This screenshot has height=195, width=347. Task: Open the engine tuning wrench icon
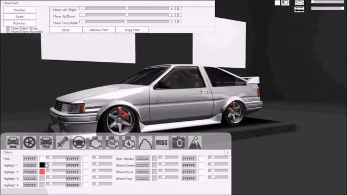click(128, 142)
